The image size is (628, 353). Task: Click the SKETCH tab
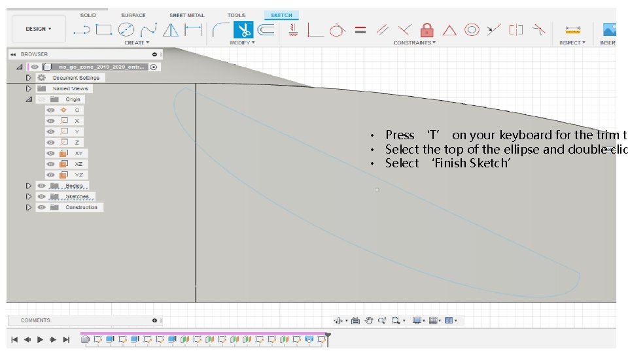281,15
